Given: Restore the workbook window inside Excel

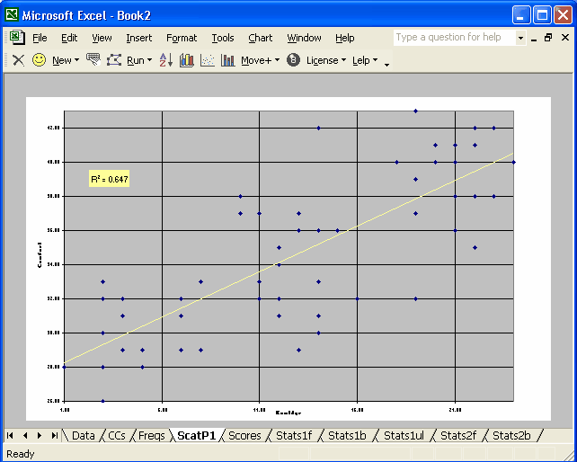Looking at the screenshot, I should point(548,38).
